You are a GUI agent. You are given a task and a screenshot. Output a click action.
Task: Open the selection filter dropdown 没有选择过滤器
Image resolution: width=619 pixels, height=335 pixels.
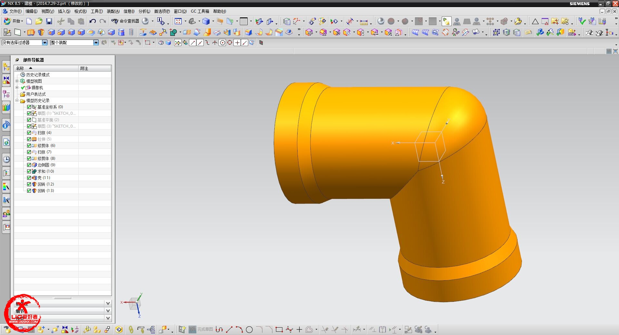45,43
